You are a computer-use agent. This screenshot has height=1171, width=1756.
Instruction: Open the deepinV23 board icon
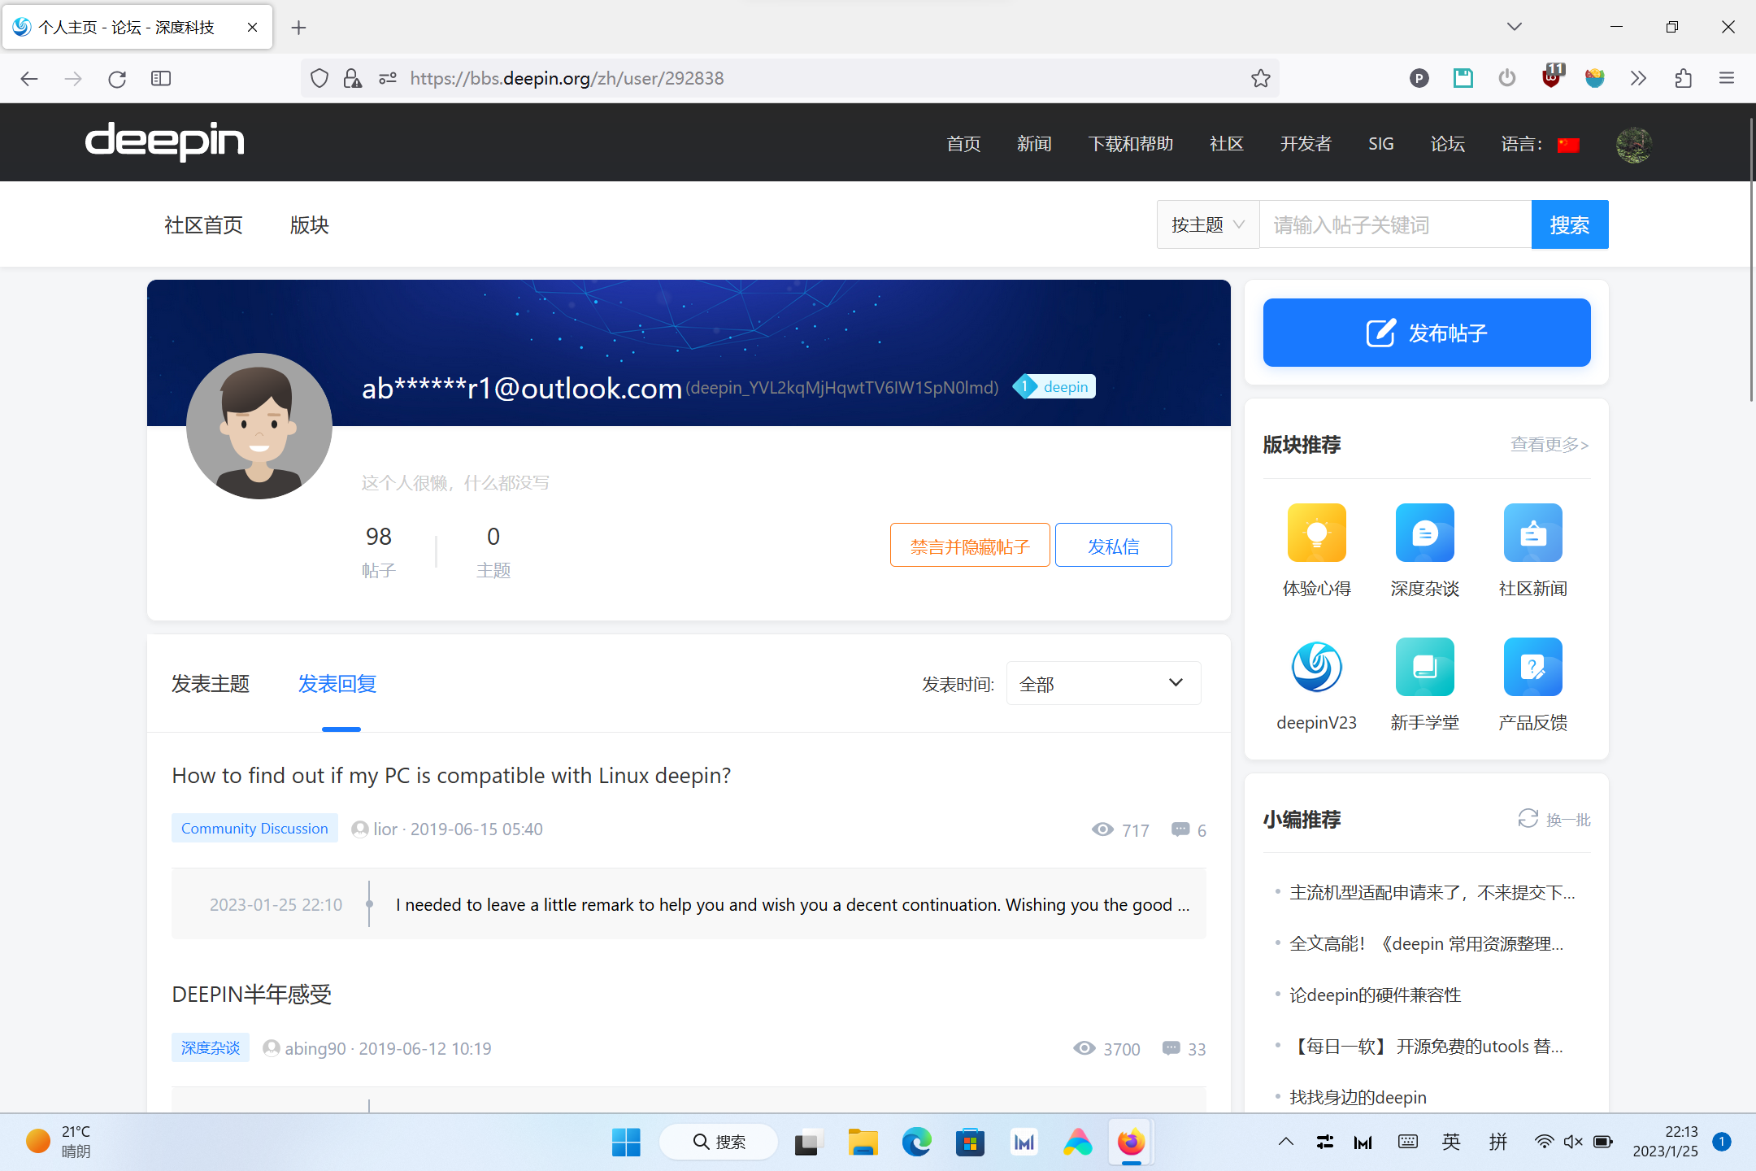(x=1316, y=667)
